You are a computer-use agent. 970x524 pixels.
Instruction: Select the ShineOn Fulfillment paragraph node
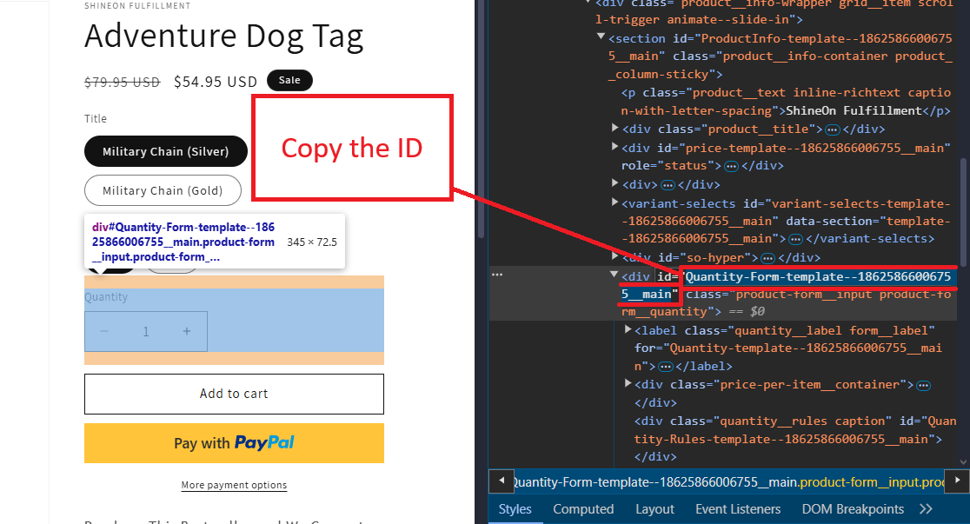pos(786,102)
